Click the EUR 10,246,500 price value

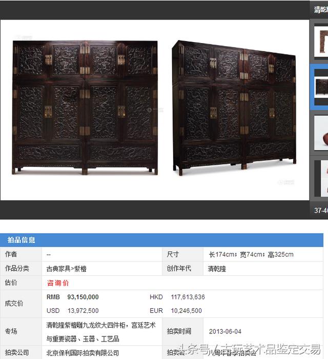click(x=176, y=310)
